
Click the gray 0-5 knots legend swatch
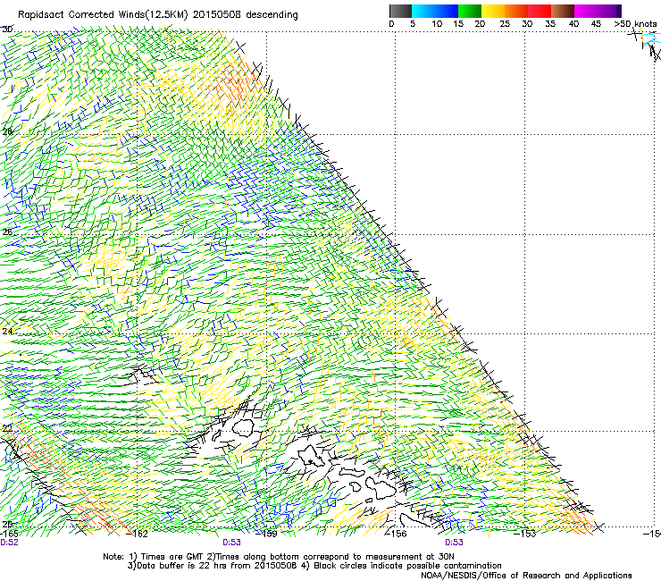(x=400, y=11)
